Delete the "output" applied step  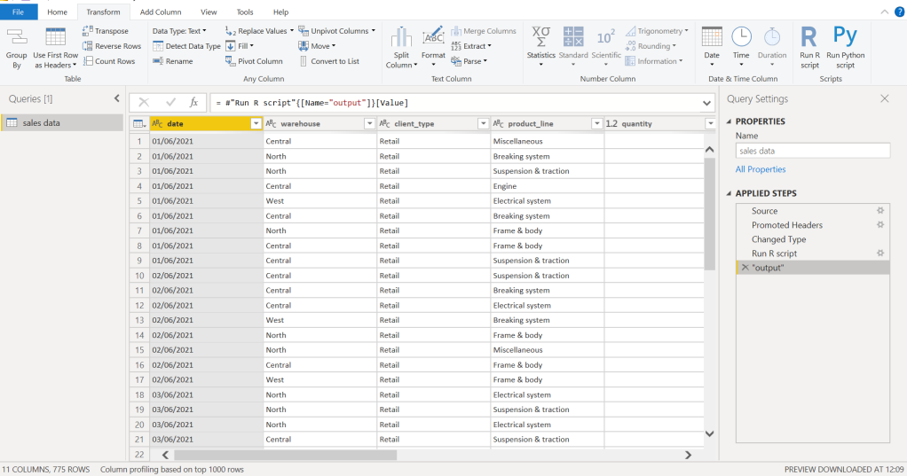(x=745, y=268)
